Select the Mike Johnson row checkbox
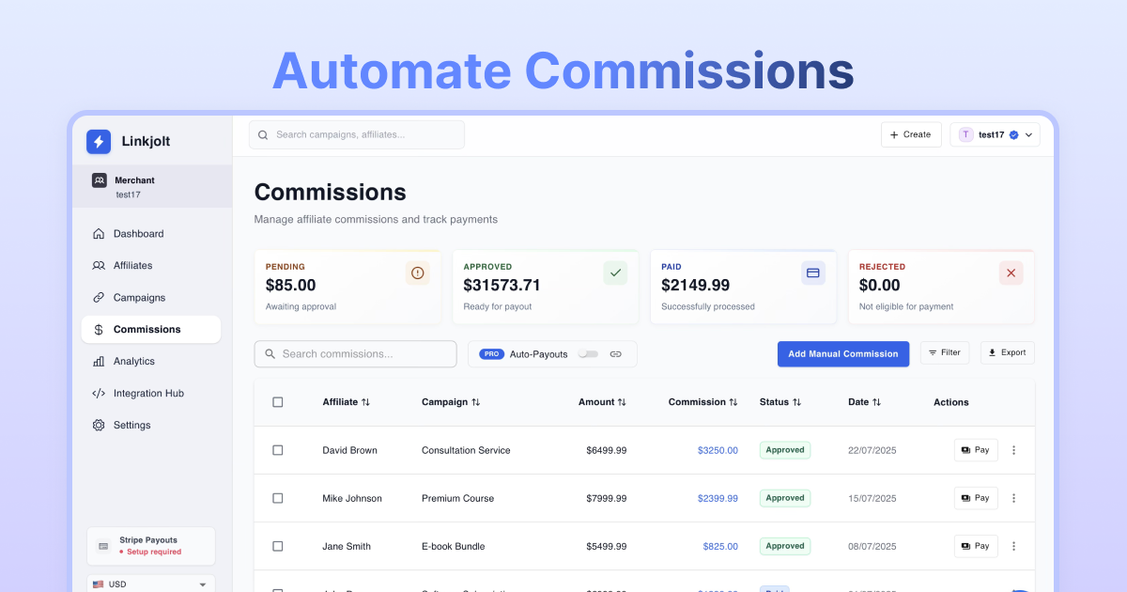1127x592 pixels. (x=278, y=498)
